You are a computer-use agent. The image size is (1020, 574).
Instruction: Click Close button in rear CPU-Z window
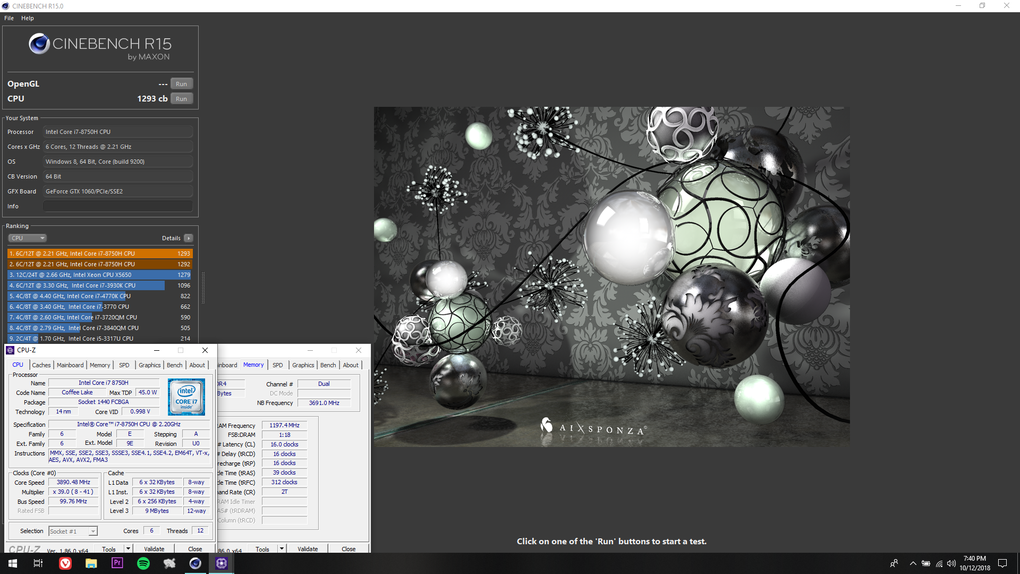tap(348, 548)
